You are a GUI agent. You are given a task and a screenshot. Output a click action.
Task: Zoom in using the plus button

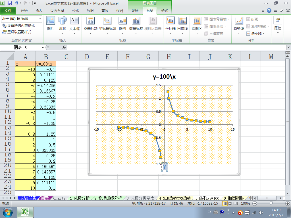point(288,204)
